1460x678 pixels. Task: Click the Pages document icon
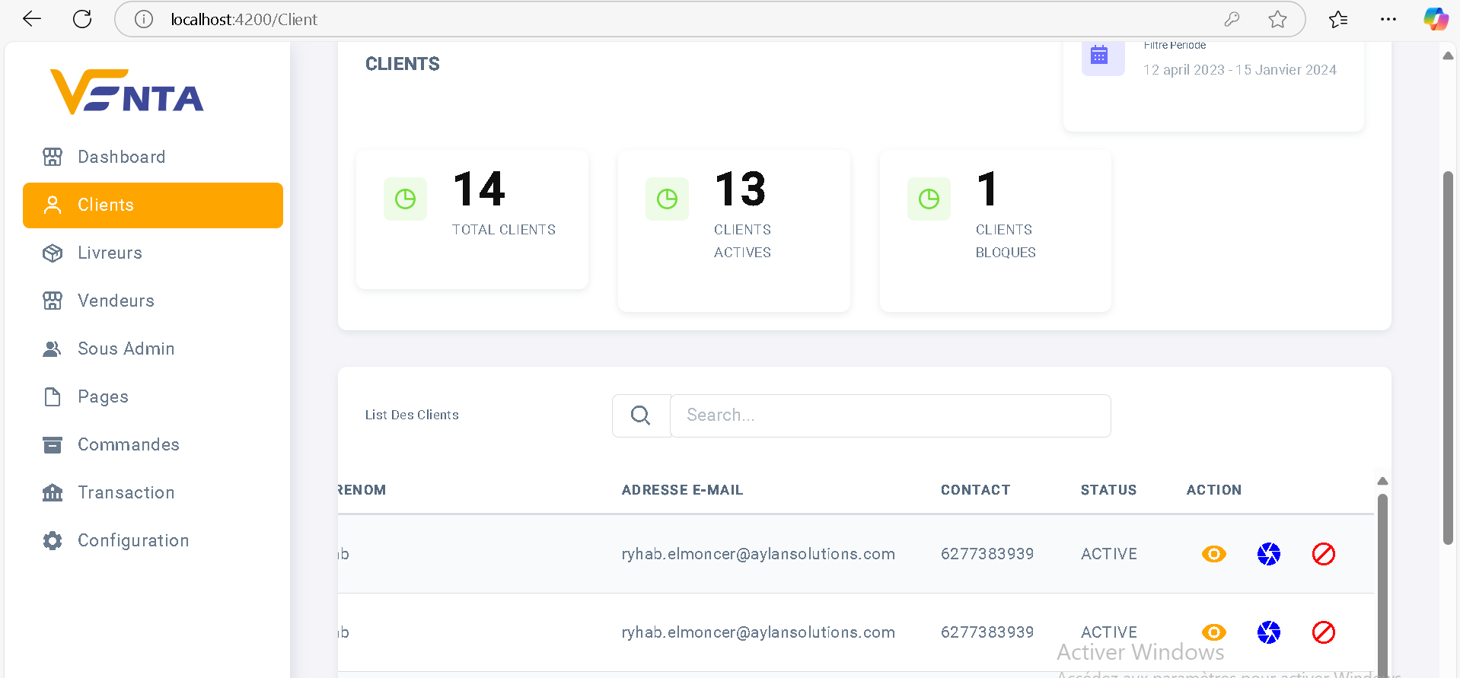(53, 396)
